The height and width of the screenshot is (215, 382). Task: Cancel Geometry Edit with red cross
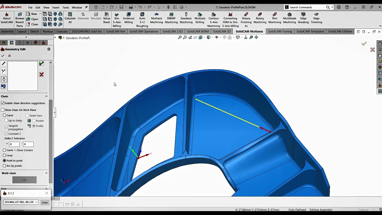(x=10, y=56)
